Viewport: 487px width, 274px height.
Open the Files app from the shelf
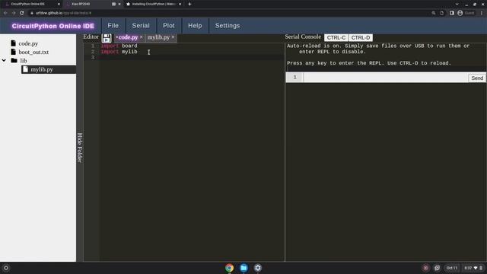pos(243,268)
